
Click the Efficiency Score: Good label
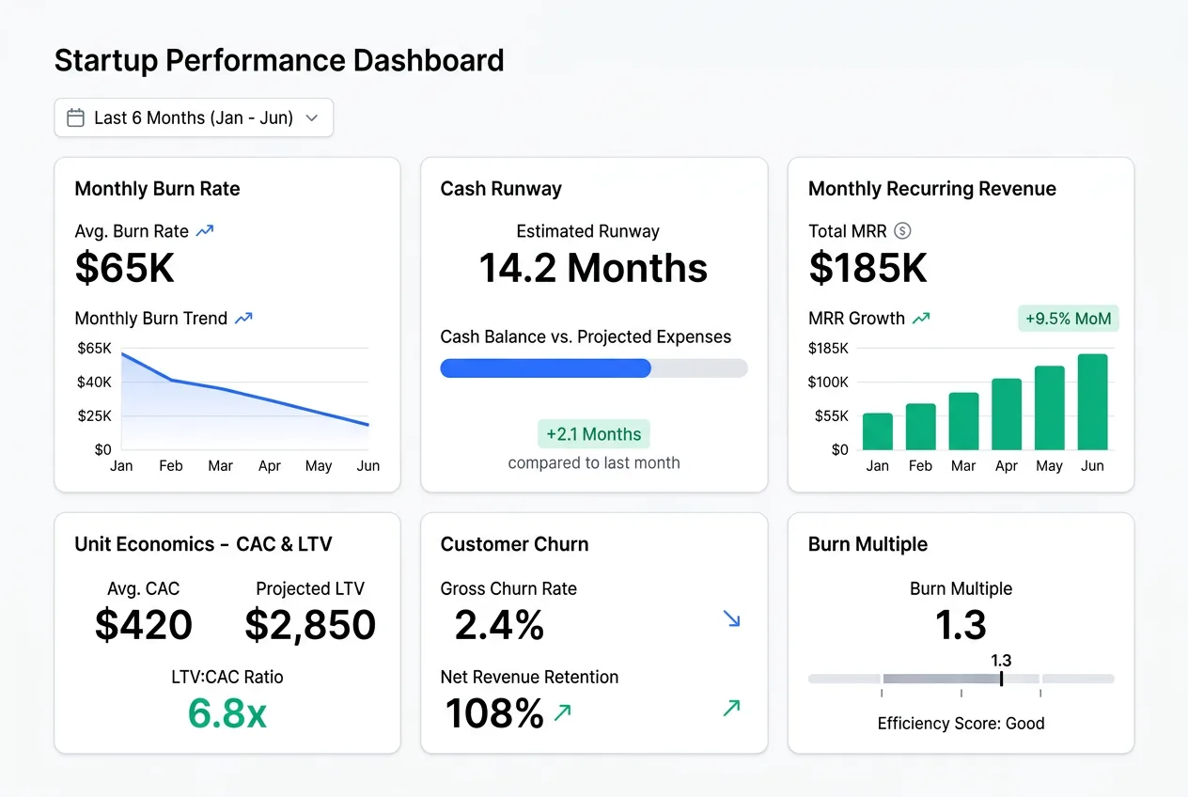961,723
